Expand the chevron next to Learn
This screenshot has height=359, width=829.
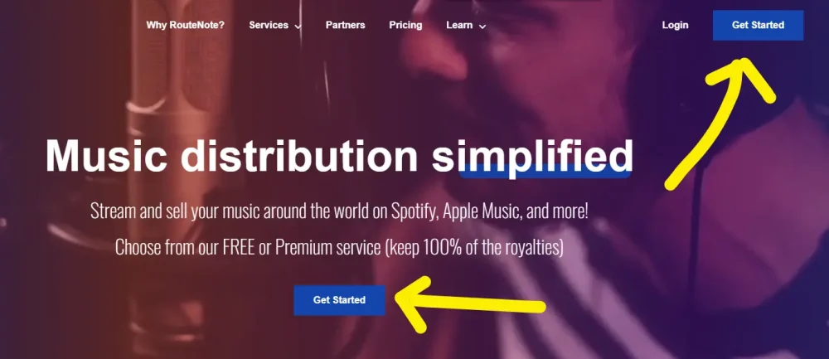click(x=482, y=26)
